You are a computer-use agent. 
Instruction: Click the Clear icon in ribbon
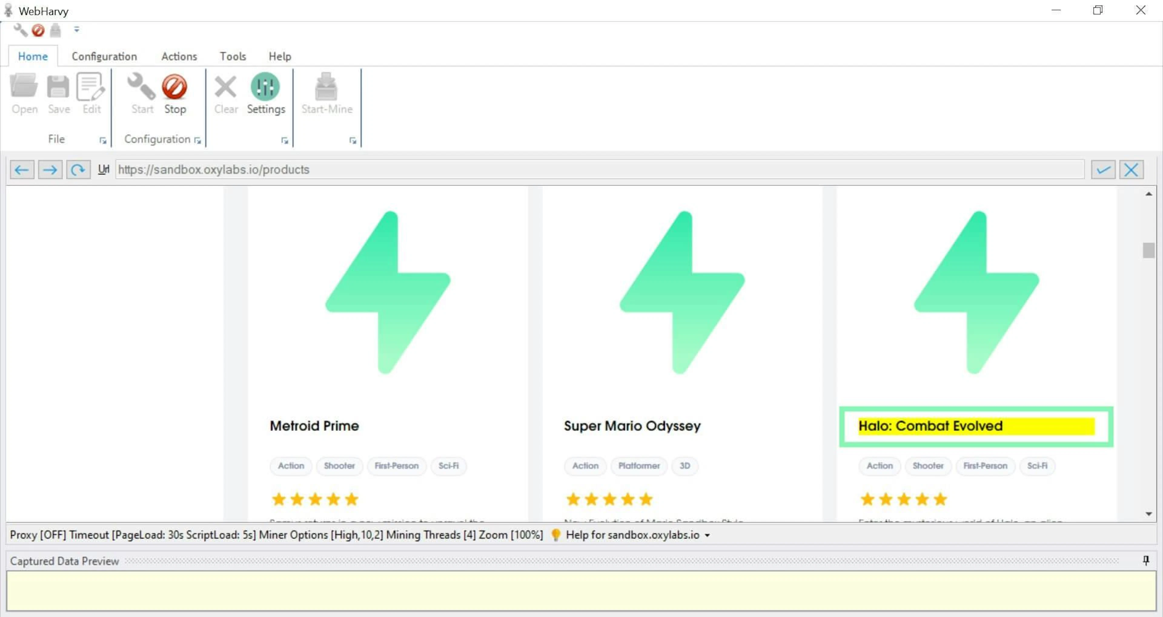225,87
